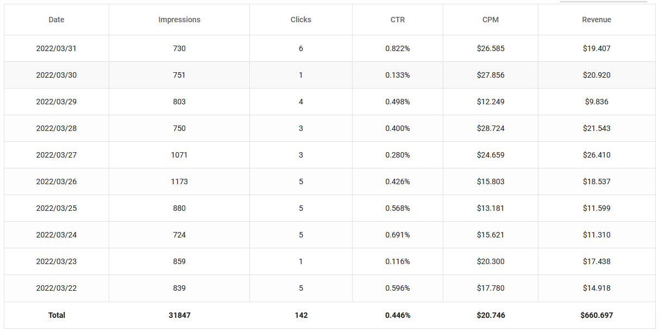
Task: Click the 1173 impressions cell
Action: click(x=179, y=181)
